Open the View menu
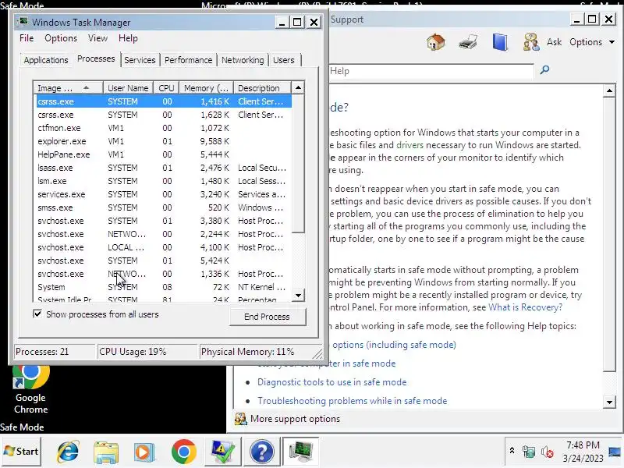624x468 pixels. pos(98,38)
